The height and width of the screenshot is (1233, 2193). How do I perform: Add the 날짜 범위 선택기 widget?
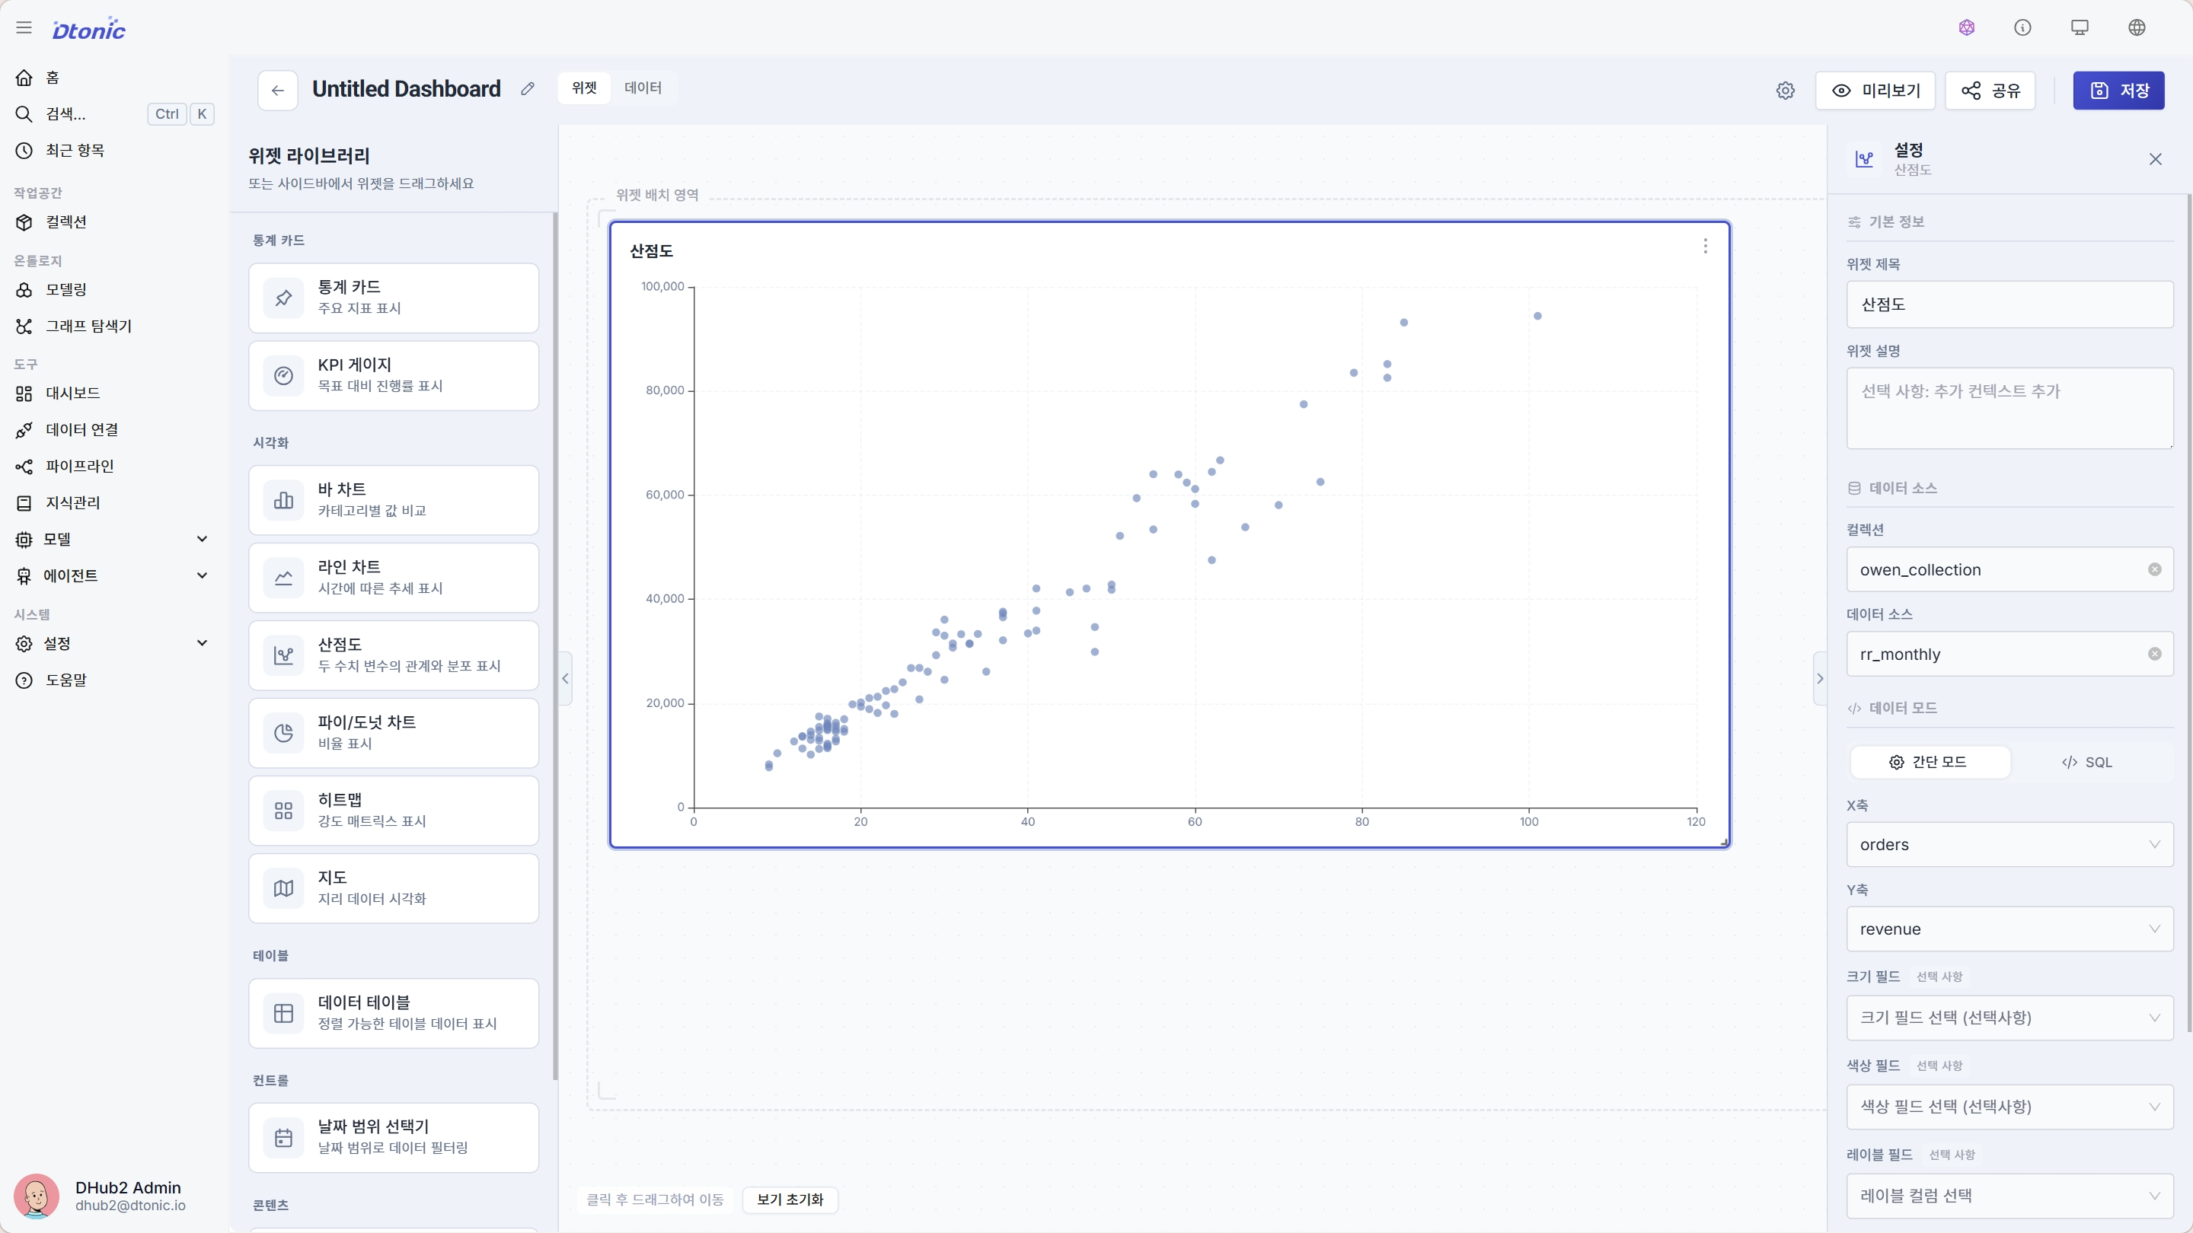[394, 1138]
